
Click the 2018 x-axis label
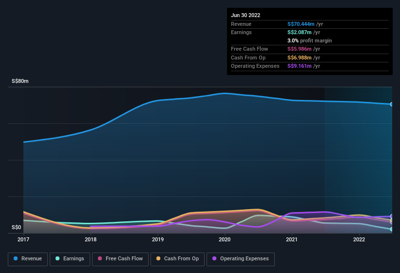[91, 239]
